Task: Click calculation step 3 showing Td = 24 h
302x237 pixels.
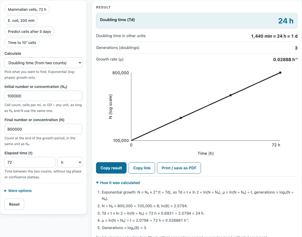Action: [153, 213]
